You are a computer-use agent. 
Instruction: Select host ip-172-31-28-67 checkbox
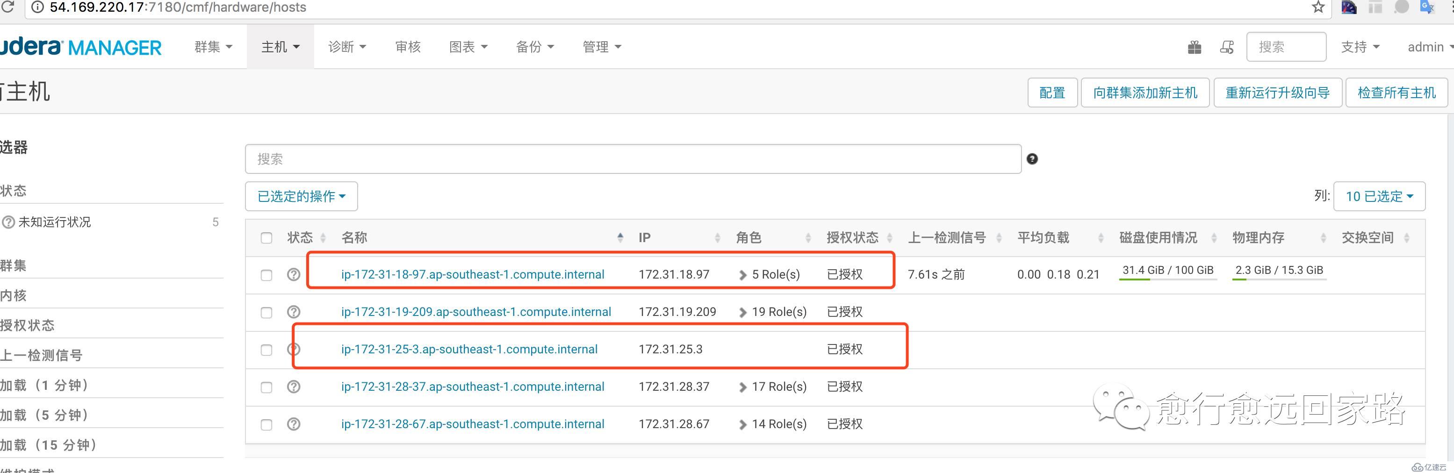pos(266,424)
